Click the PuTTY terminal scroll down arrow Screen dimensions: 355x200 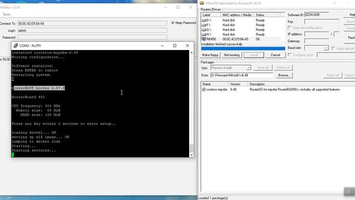(x=191, y=155)
